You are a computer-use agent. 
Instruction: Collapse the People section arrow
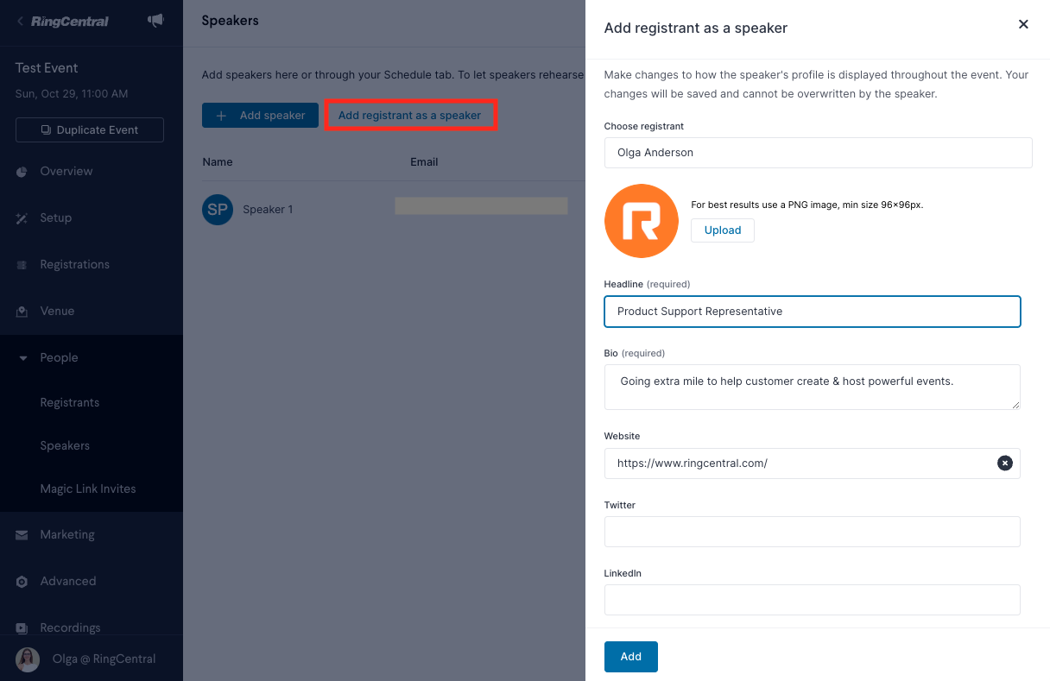click(x=22, y=357)
